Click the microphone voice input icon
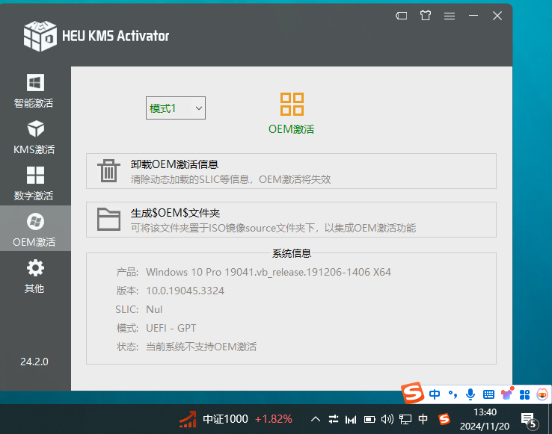 tap(470, 394)
